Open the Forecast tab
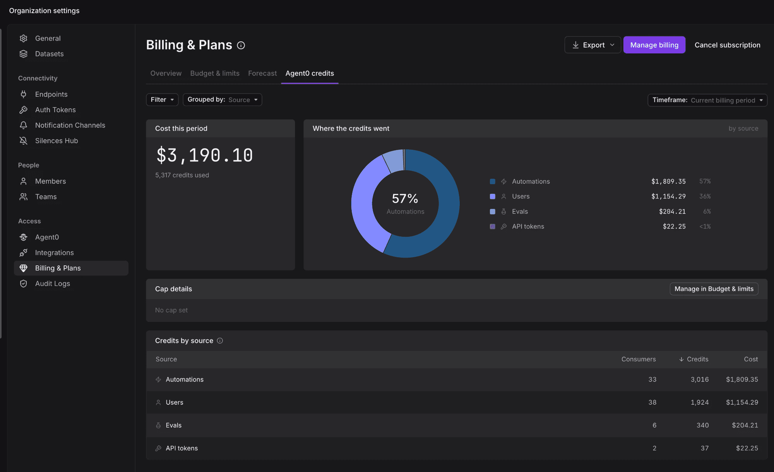This screenshot has width=774, height=472. click(262, 73)
